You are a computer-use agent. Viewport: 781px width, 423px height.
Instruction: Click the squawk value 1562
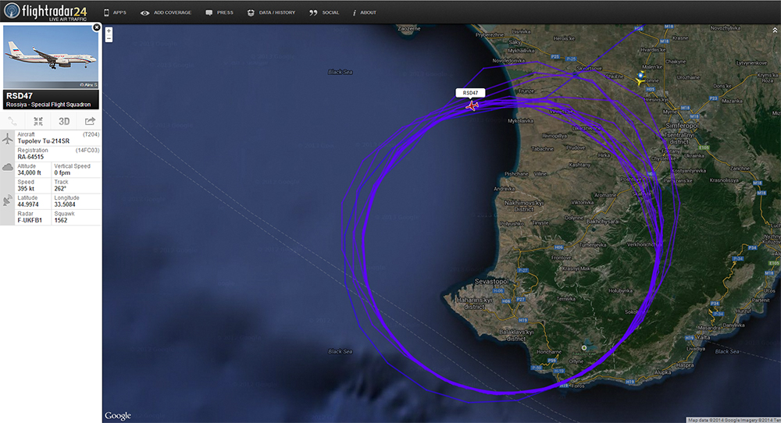[61, 220]
